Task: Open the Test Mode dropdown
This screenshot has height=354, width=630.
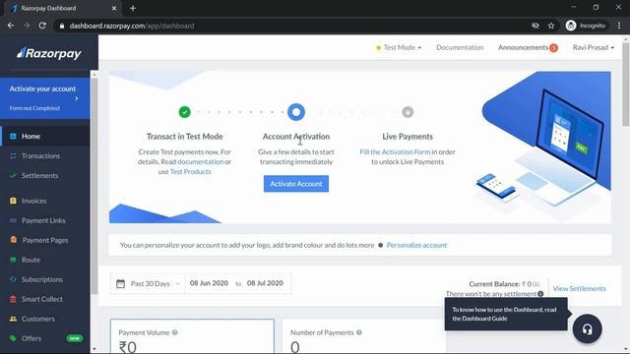Action: coord(399,47)
